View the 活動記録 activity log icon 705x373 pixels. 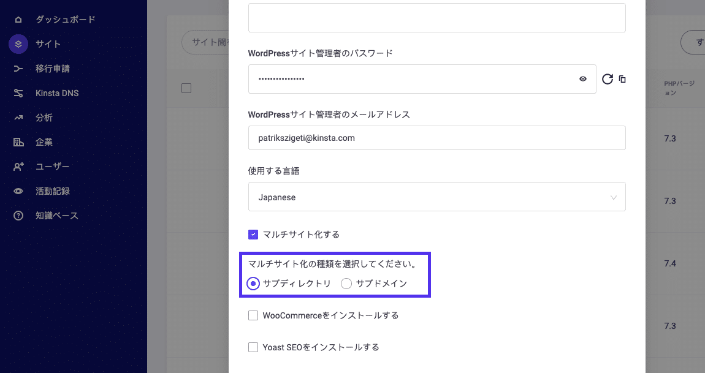[17, 190]
